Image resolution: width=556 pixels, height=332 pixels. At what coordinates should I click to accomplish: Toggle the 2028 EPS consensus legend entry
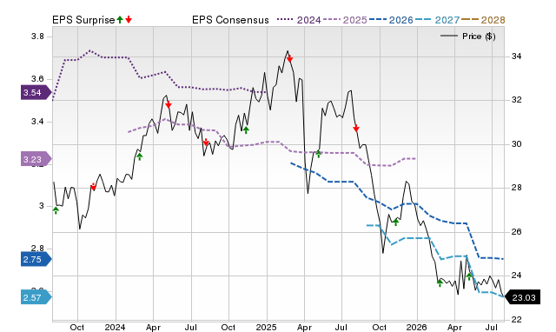[483, 20]
